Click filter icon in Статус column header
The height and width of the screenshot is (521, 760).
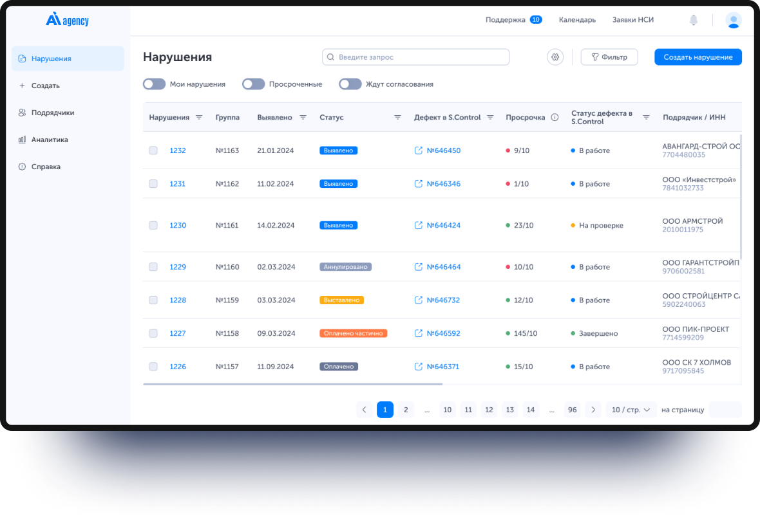coord(397,118)
